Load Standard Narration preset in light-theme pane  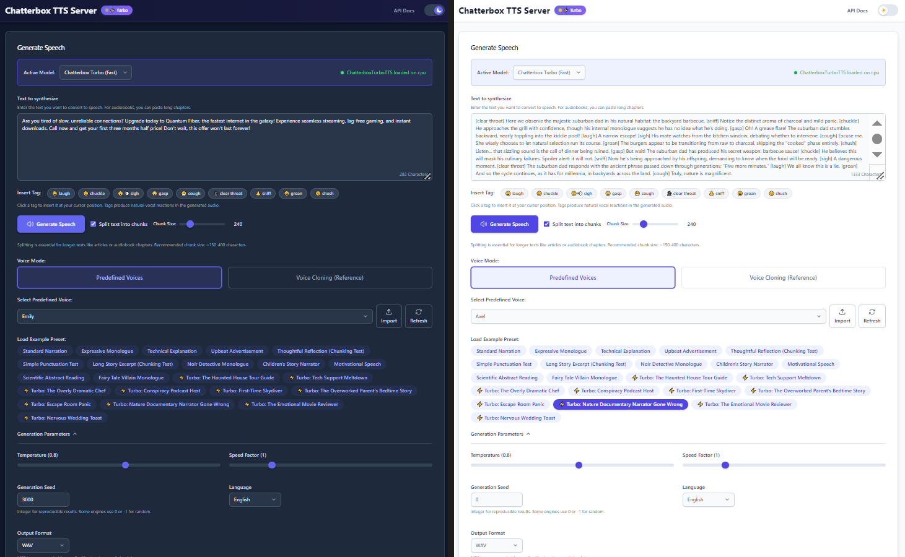click(x=498, y=351)
